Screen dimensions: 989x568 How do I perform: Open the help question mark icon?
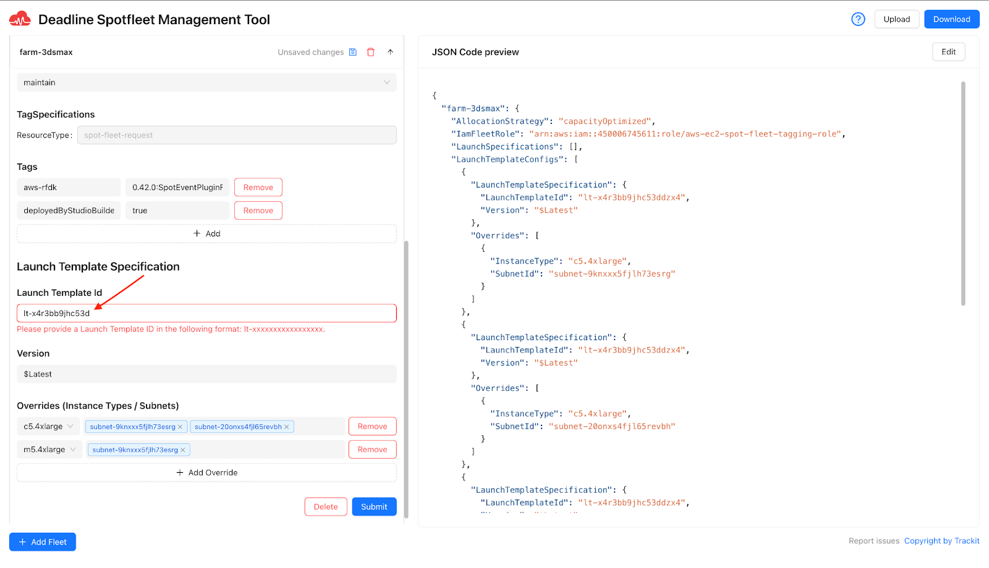pyautogui.click(x=858, y=19)
